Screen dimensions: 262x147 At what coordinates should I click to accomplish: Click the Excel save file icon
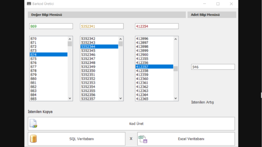click(143, 139)
